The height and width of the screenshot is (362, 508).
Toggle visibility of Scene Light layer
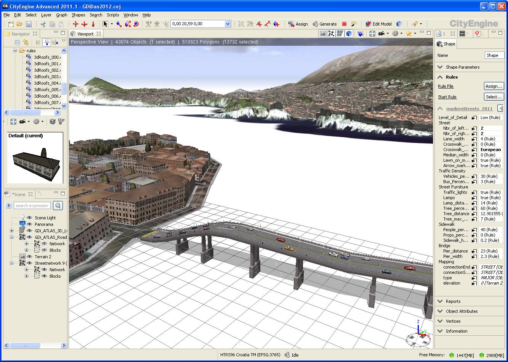tap(29, 218)
